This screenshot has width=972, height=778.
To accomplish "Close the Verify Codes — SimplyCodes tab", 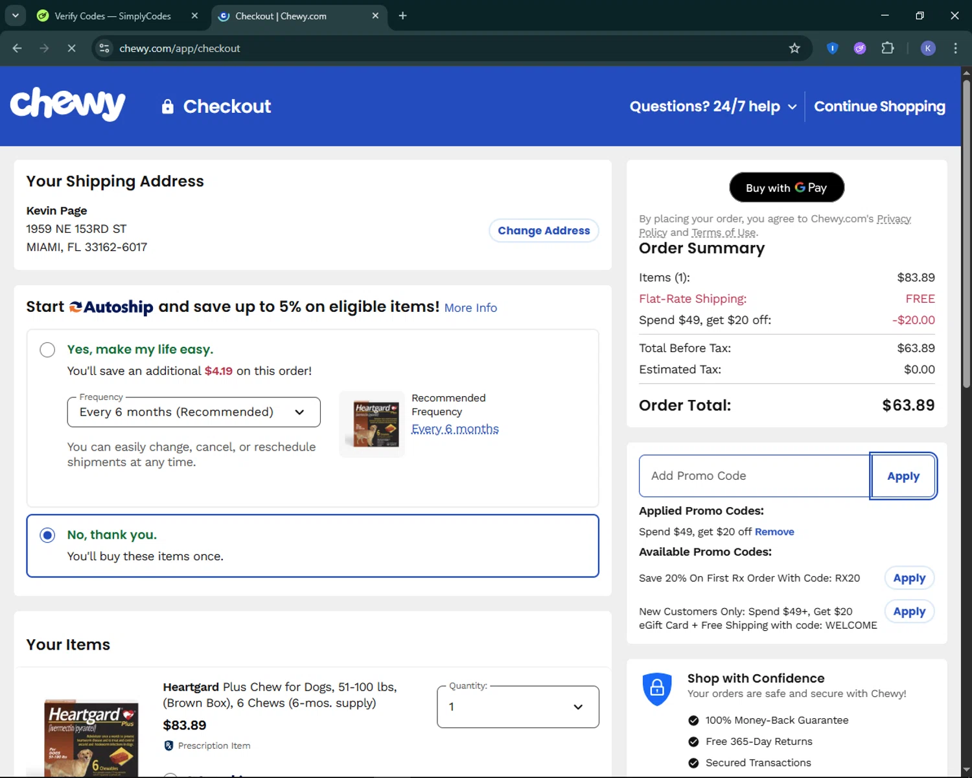I will tap(194, 16).
